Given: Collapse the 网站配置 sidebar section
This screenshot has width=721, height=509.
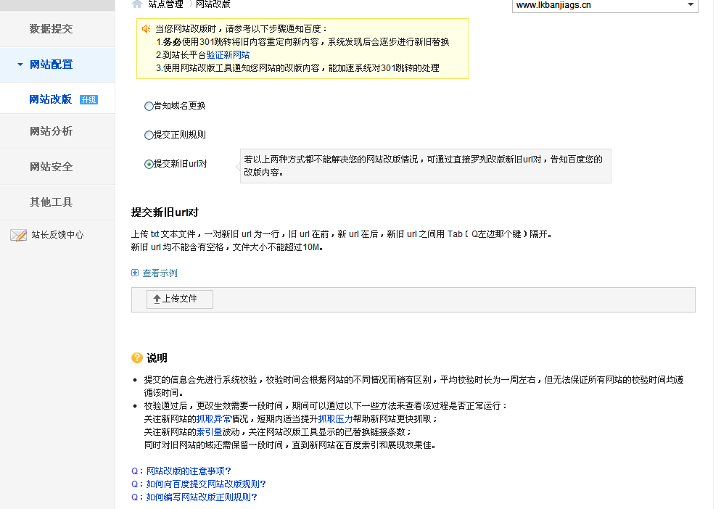Looking at the screenshot, I should pyautogui.click(x=21, y=65).
